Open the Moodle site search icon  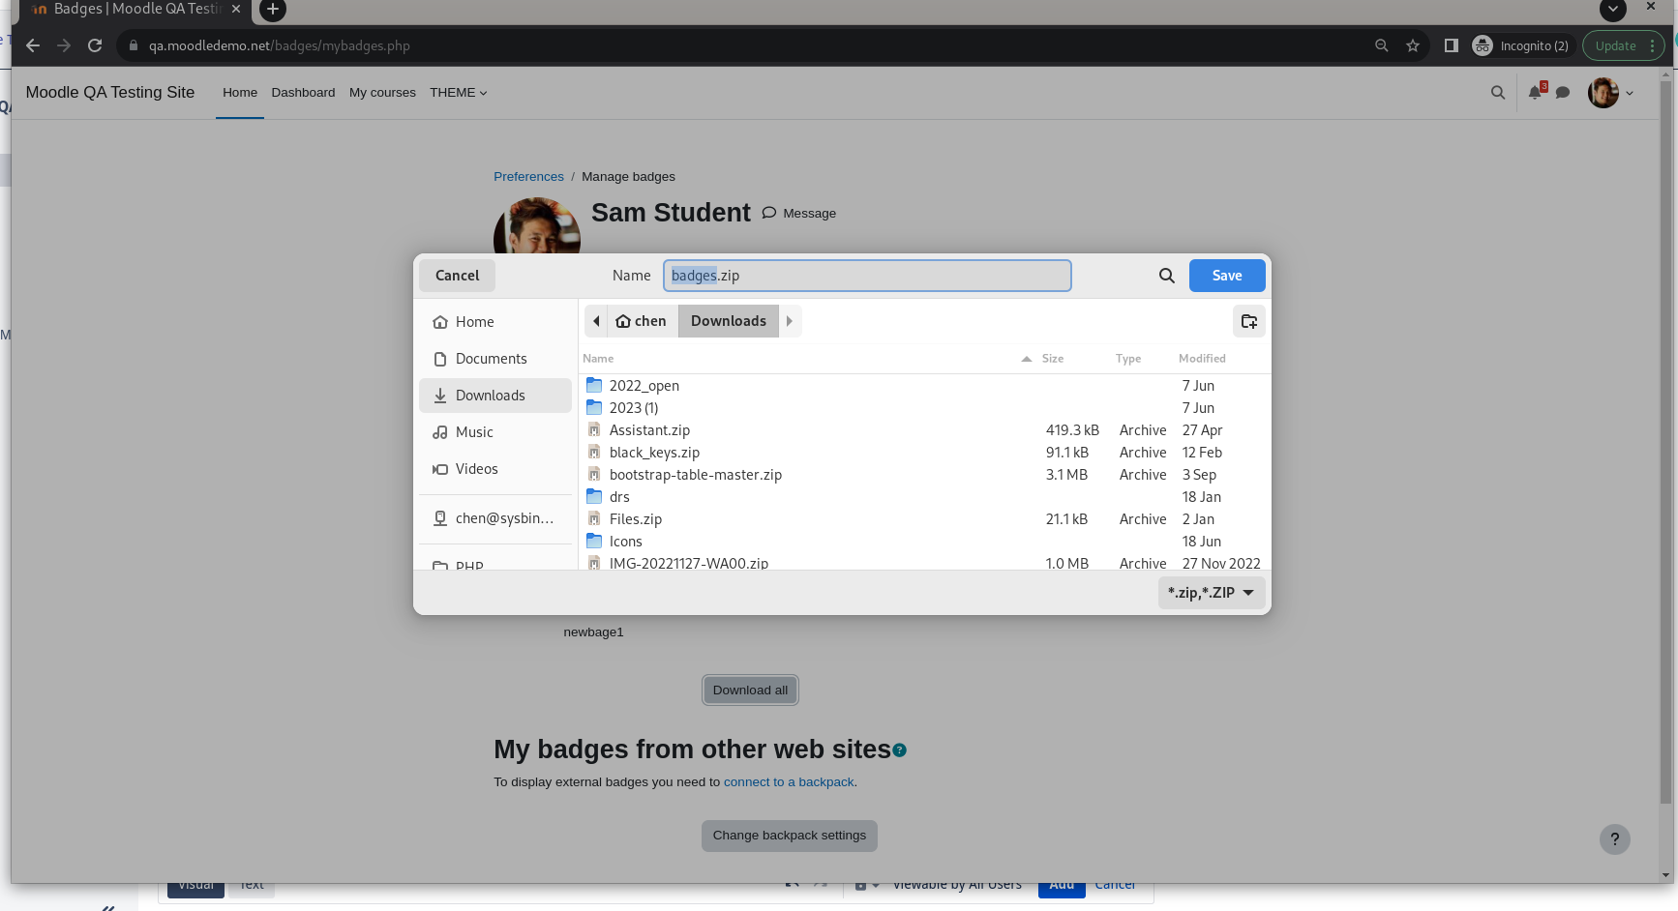(1498, 93)
